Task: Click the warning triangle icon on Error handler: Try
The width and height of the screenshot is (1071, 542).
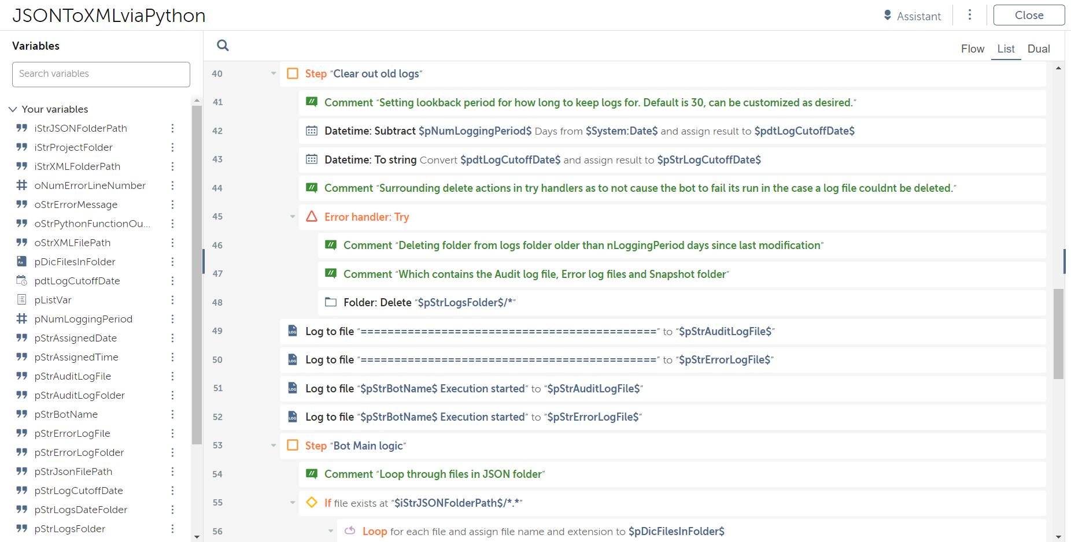Action: pyautogui.click(x=312, y=217)
